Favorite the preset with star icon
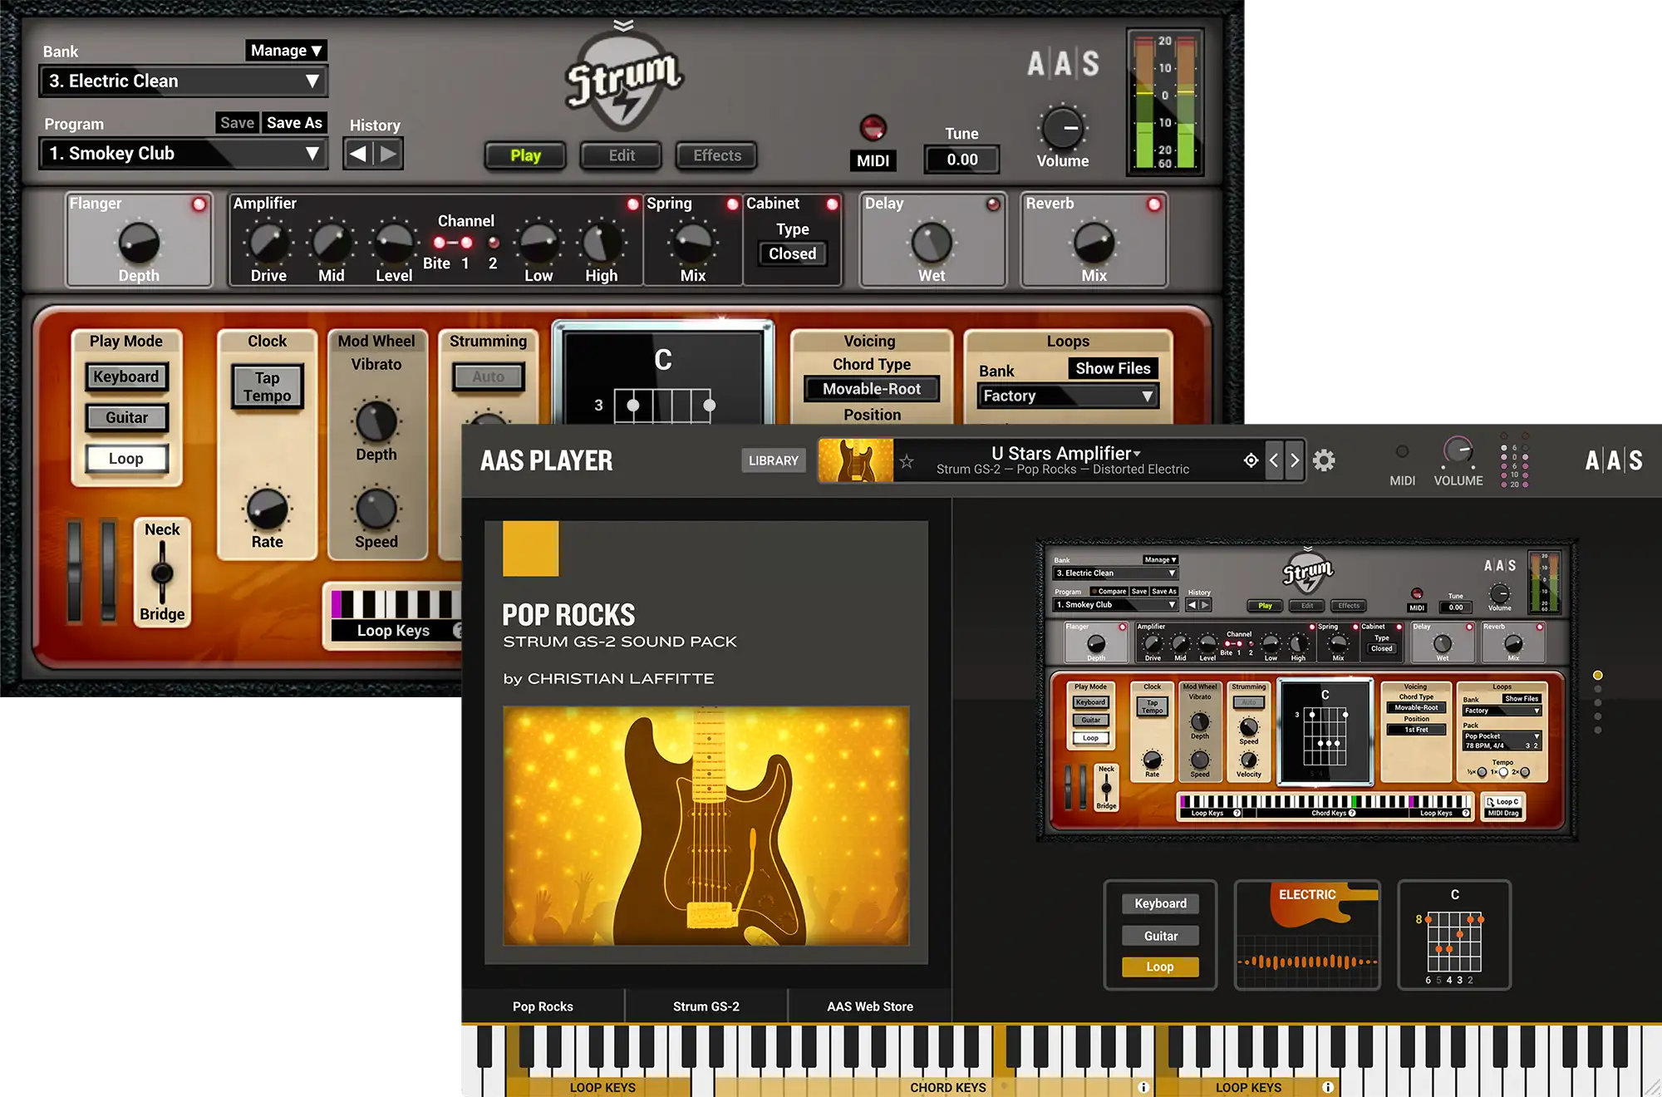This screenshot has height=1097, width=1662. [907, 461]
